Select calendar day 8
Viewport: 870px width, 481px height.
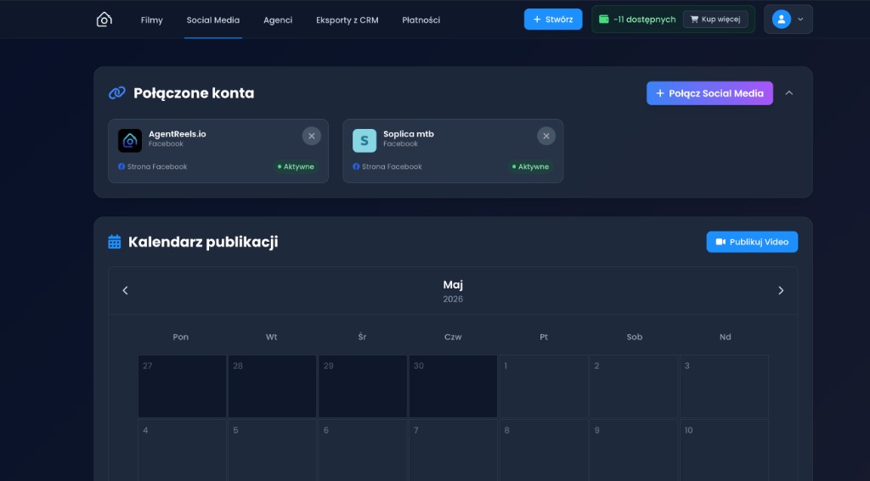tap(544, 450)
